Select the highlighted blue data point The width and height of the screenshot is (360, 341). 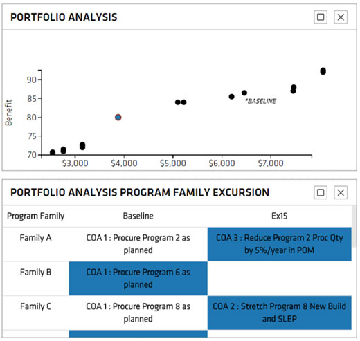pyautogui.click(x=118, y=118)
